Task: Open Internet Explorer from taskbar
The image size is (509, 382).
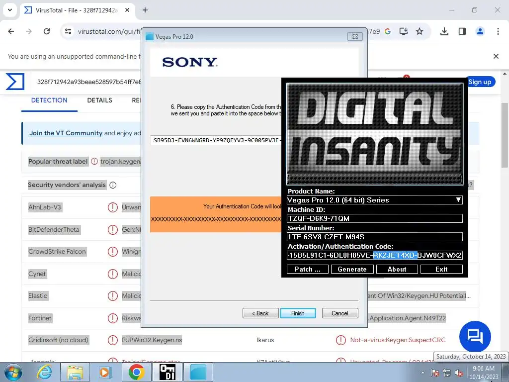Action: coord(44,372)
